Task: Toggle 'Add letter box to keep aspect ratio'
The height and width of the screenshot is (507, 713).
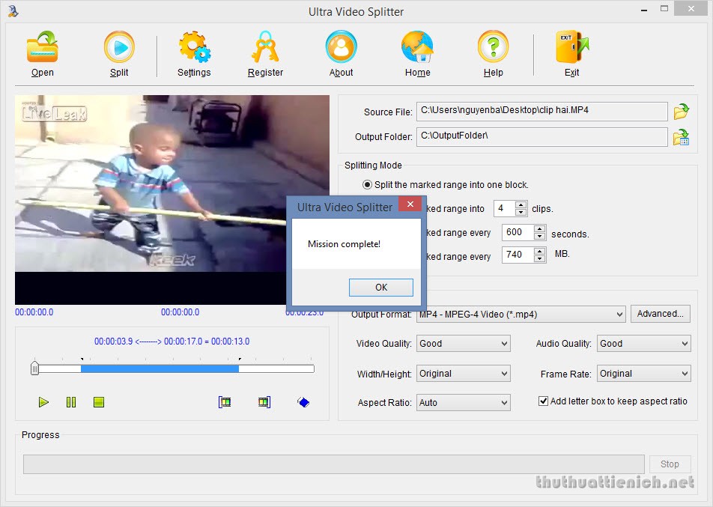Action: pyautogui.click(x=544, y=401)
